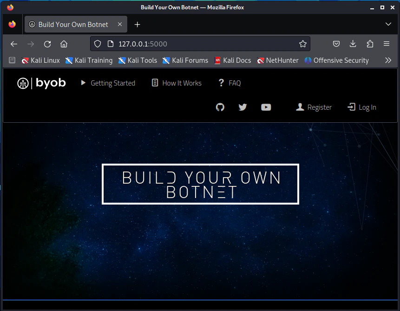Open the NetHunter bookmark
This screenshot has height=311, width=400.
click(x=278, y=60)
